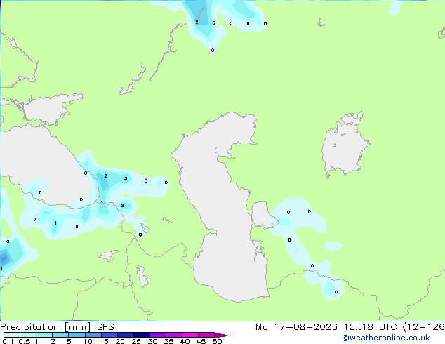The height and width of the screenshot is (344, 445).
Task: Select the 40–45 mm magenta legend swatch
Action: click(190, 335)
